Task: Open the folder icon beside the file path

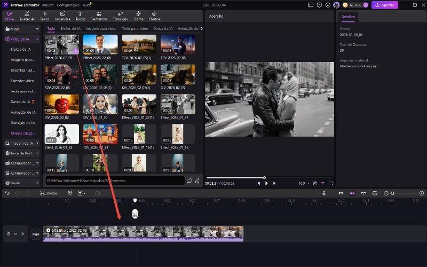Action: pos(189,181)
